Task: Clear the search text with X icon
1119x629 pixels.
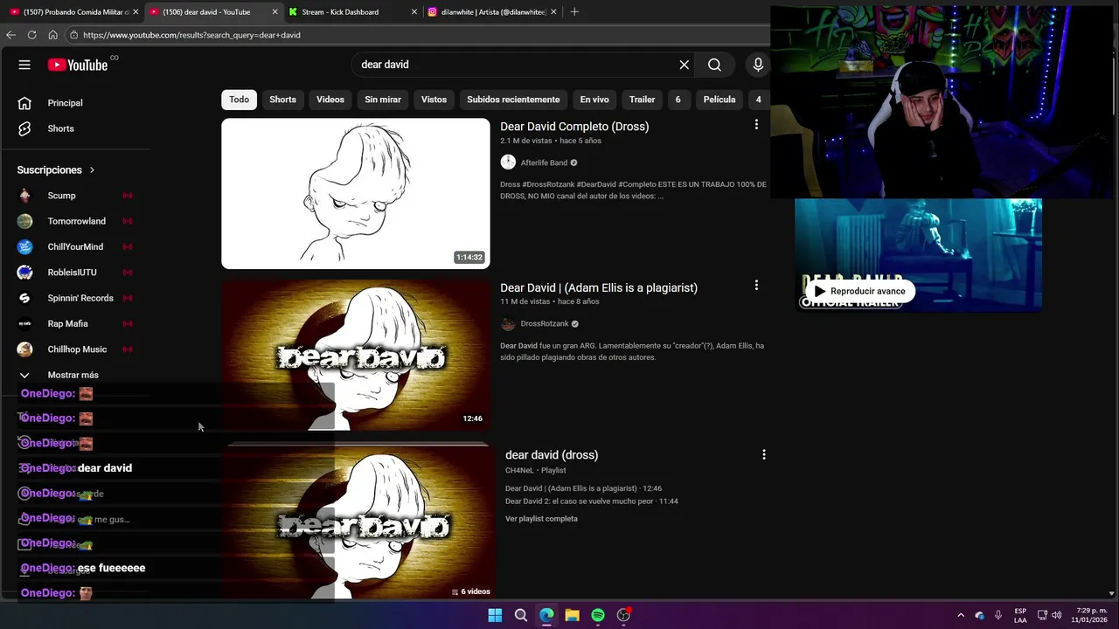Action: click(x=685, y=65)
